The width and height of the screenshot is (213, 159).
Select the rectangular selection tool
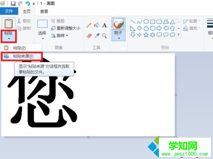coord(43,24)
